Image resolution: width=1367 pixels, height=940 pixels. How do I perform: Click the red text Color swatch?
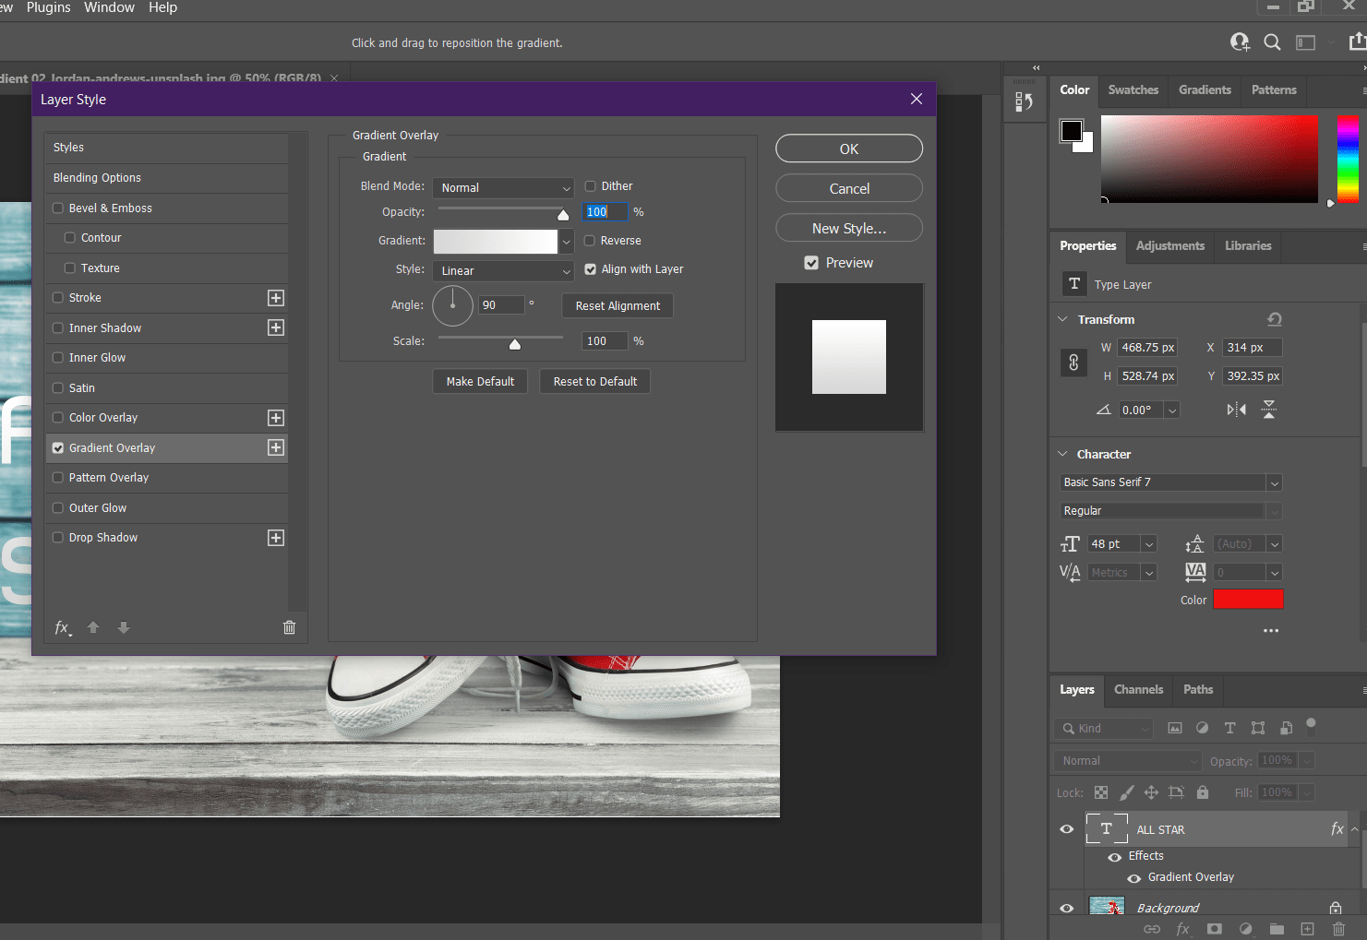1248,599
